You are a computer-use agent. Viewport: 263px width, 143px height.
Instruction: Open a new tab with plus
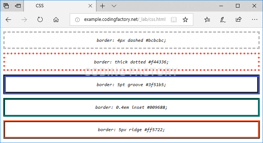click(102, 6)
